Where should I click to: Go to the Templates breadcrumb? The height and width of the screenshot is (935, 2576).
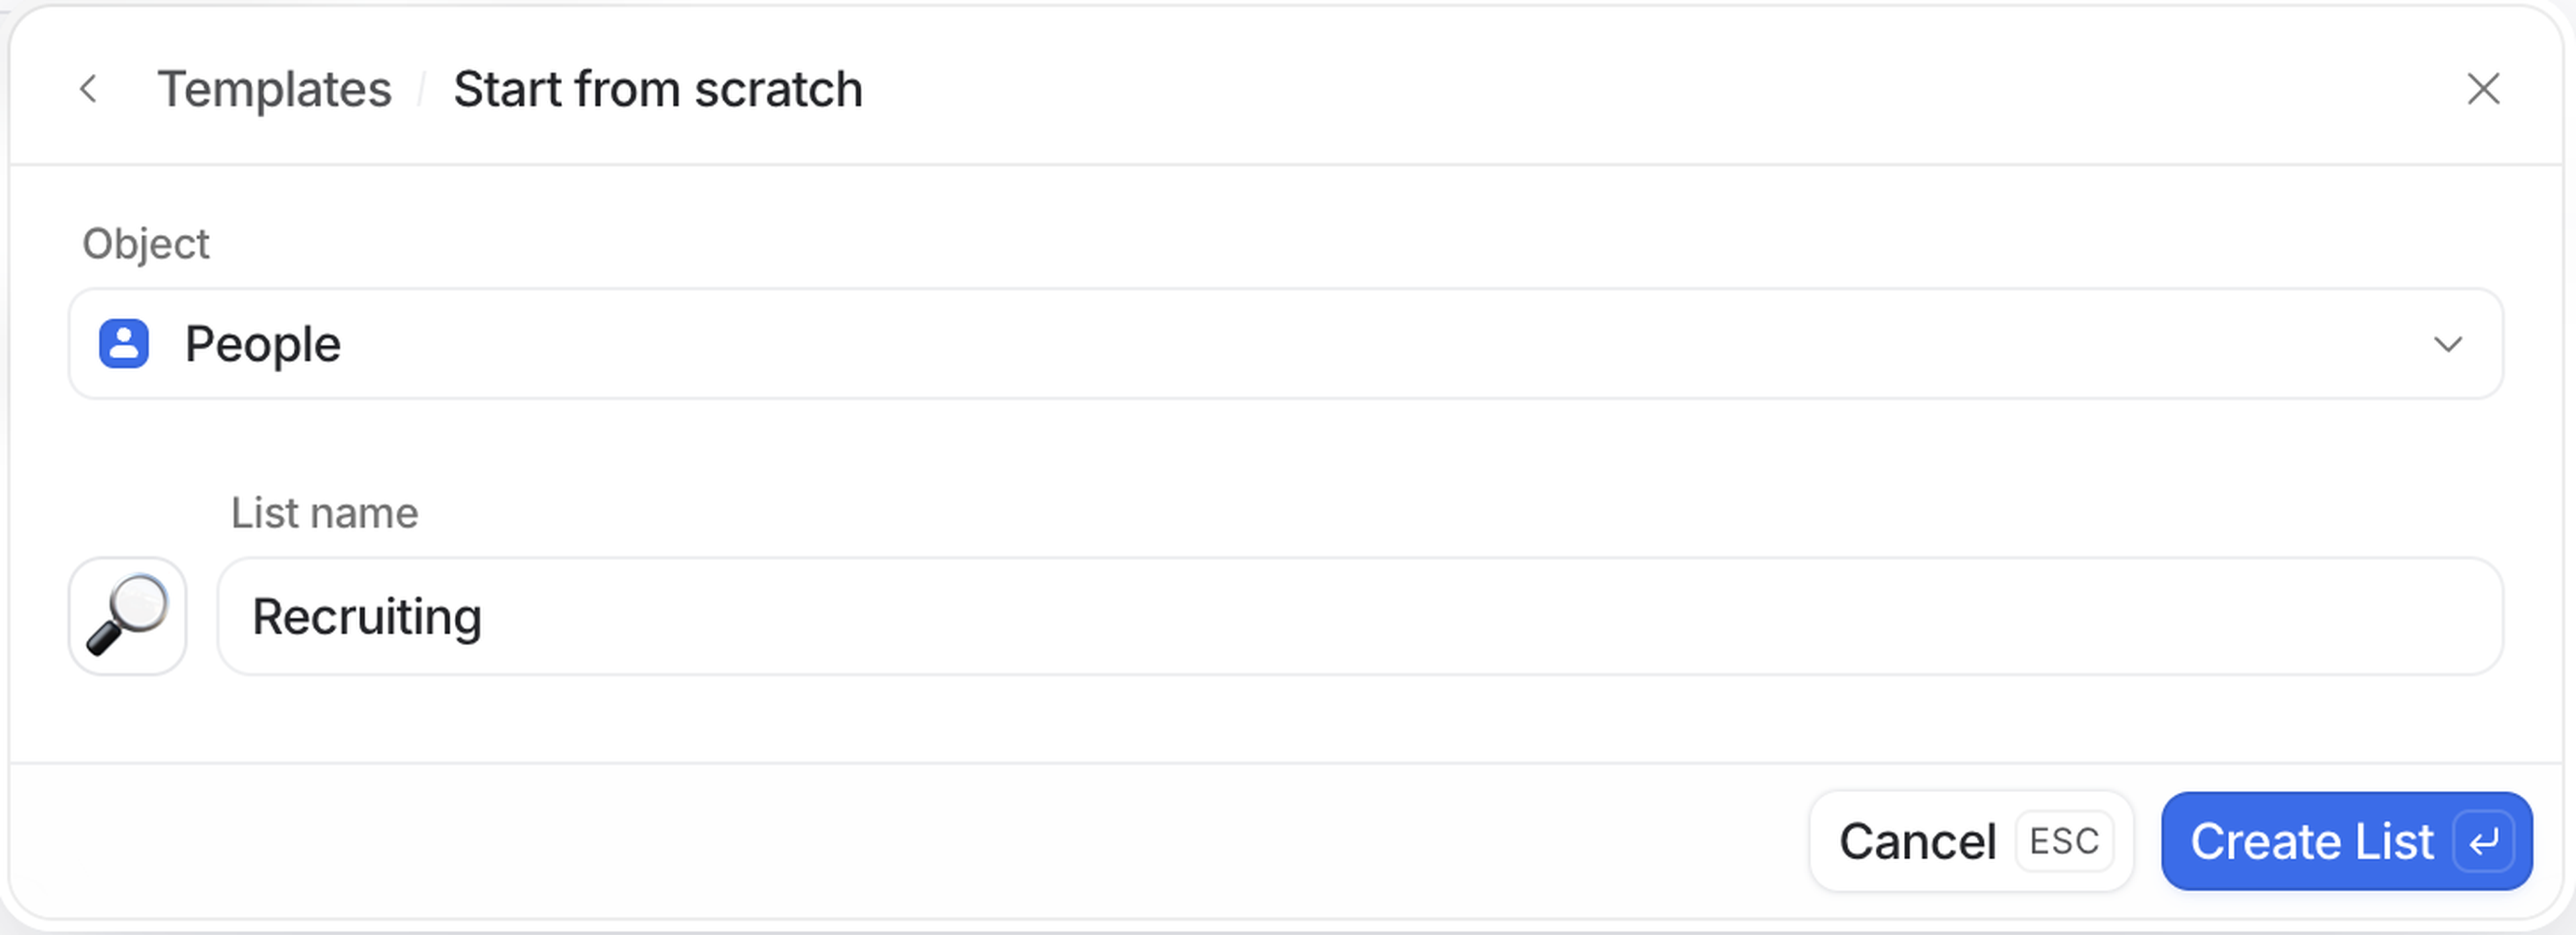click(x=274, y=89)
